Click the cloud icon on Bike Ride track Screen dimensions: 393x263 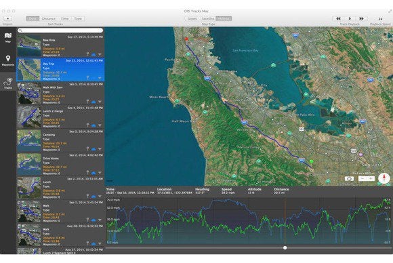(94, 54)
